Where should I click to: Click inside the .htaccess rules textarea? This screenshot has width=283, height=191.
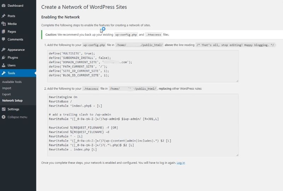(143, 125)
